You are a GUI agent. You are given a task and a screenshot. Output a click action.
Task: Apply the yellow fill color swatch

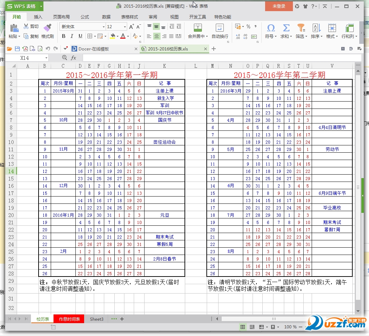coord(113,36)
